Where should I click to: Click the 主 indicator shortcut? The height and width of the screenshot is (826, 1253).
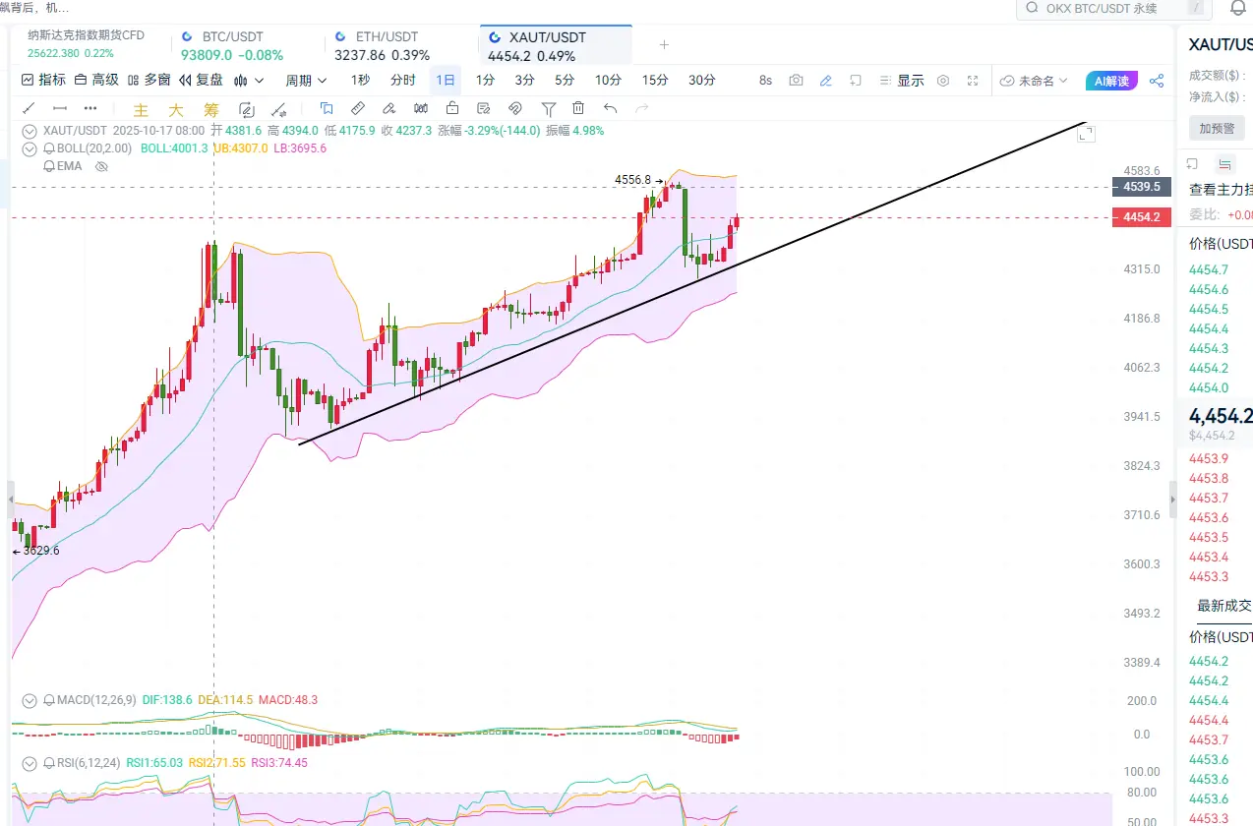[x=141, y=110]
